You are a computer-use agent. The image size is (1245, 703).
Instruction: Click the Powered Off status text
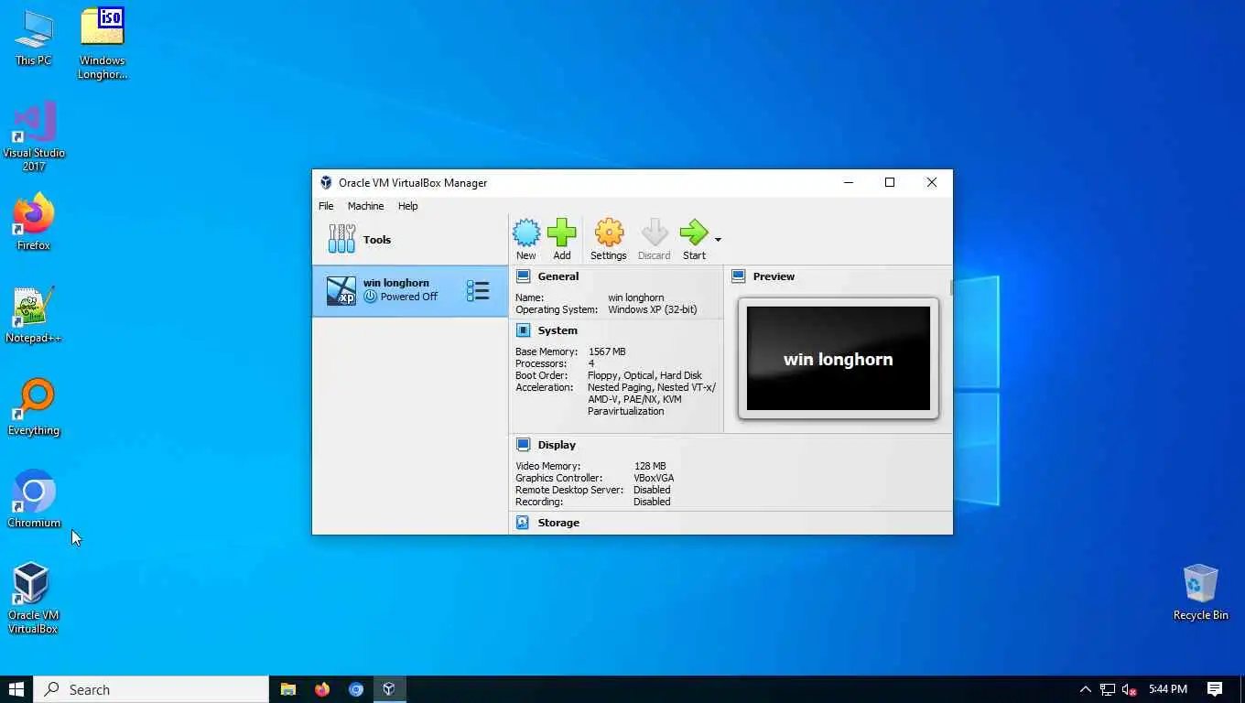pos(409,297)
